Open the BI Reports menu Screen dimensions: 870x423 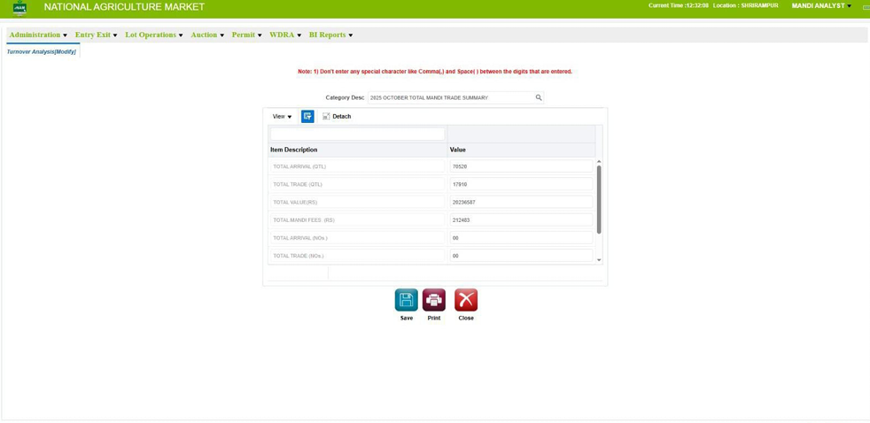(330, 35)
